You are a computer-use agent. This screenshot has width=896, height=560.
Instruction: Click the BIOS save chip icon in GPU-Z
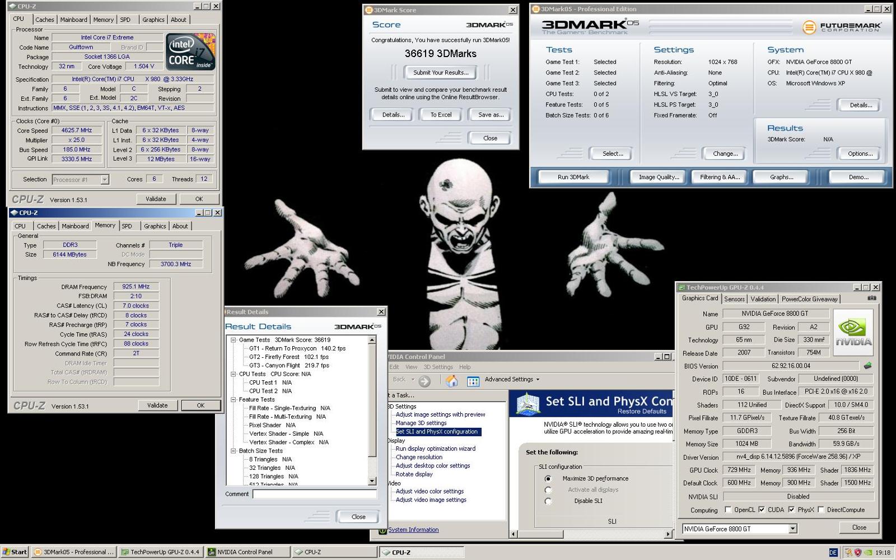pos(867,366)
